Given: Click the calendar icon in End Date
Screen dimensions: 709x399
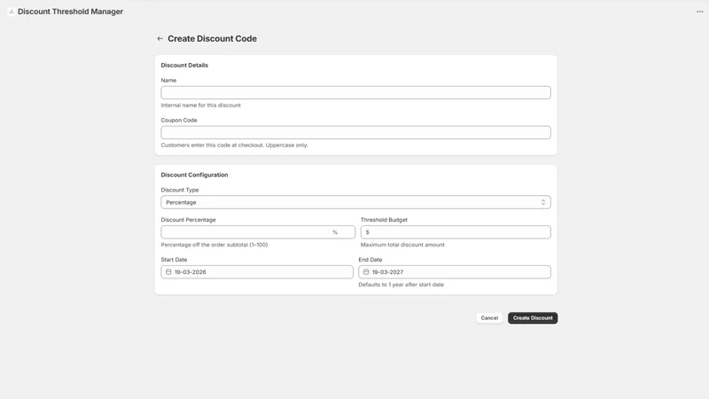Looking at the screenshot, I should point(366,272).
